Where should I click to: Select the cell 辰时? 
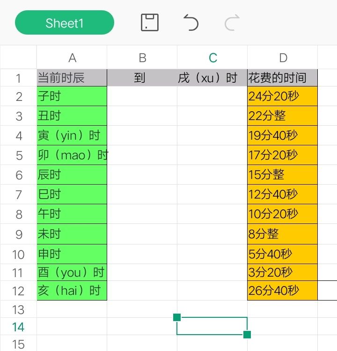click(x=72, y=175)
